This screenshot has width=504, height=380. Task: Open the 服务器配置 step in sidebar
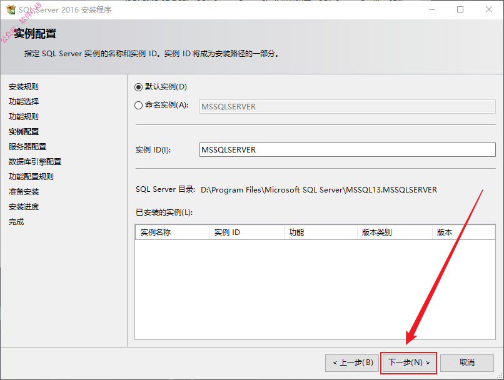(x=28, y=147)
